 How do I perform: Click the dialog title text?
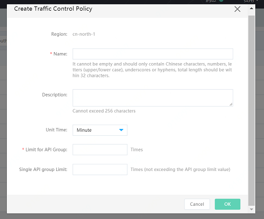coord(53,9)
